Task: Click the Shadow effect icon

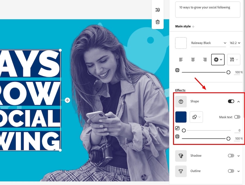Action: click(181, 156)
